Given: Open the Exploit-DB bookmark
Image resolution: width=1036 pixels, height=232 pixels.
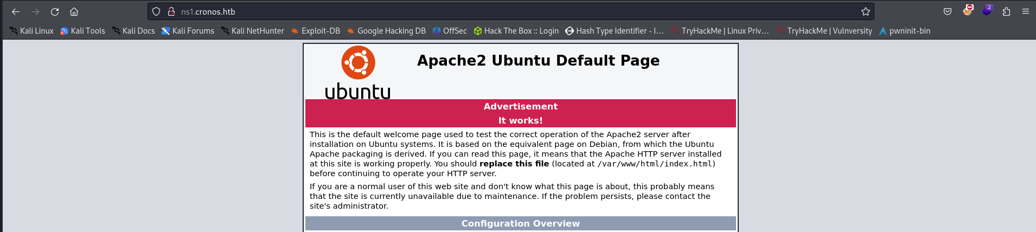Looking at the screenshot, I should click(315, 31).
